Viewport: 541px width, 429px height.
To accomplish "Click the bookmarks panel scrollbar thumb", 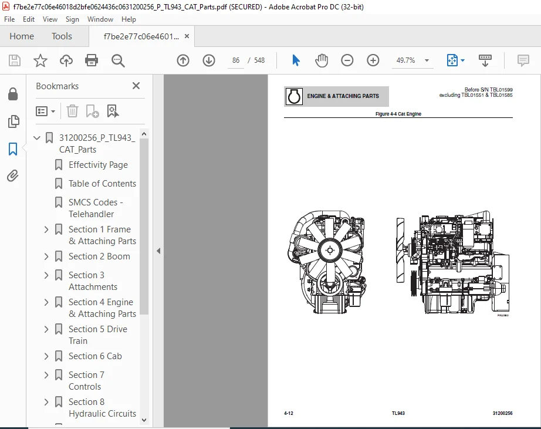I will tap(144, 227).
